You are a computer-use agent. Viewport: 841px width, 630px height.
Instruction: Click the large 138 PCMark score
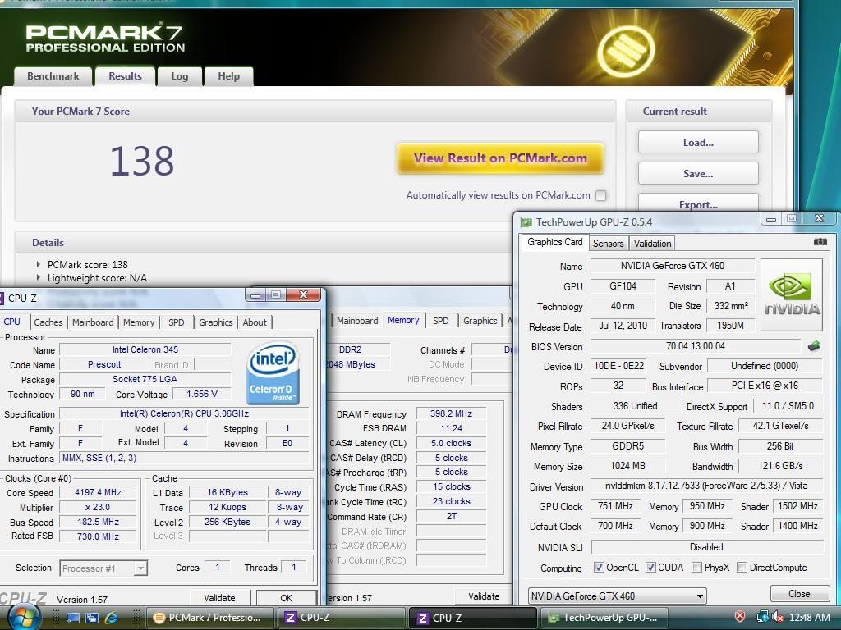(141, 161)
